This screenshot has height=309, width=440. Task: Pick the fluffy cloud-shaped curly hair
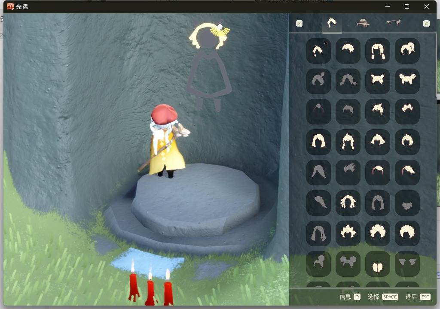click(378, 233)
